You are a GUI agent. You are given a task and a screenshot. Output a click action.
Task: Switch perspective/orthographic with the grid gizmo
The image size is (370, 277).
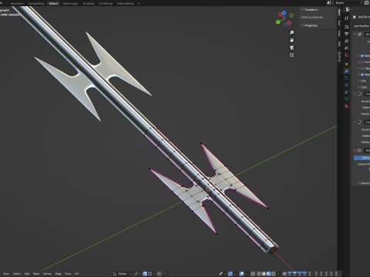[x=291, y=55]
